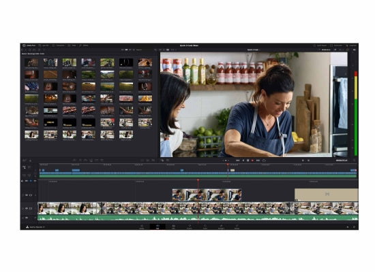
Task: Stop playback in the viewer
Action: [x=248, y=160]
